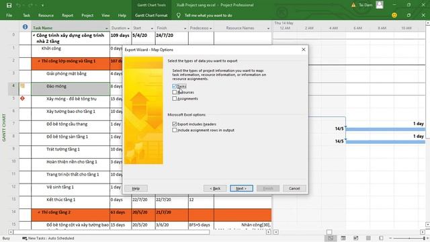Viewport: 430px width, 242px height.
Task: Close the Export Wizard dialog with X
Action: [x=303, y=49]
